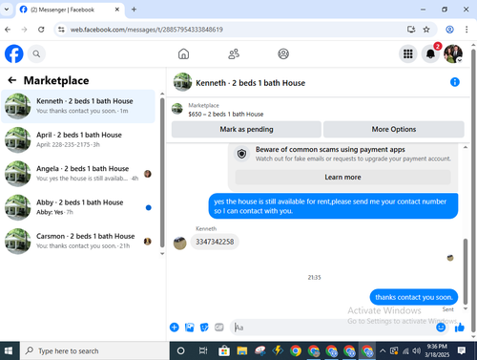This screenshot has height=360, width=477.
Task: Click Learn more about payment scams
Action: [342, 177]
